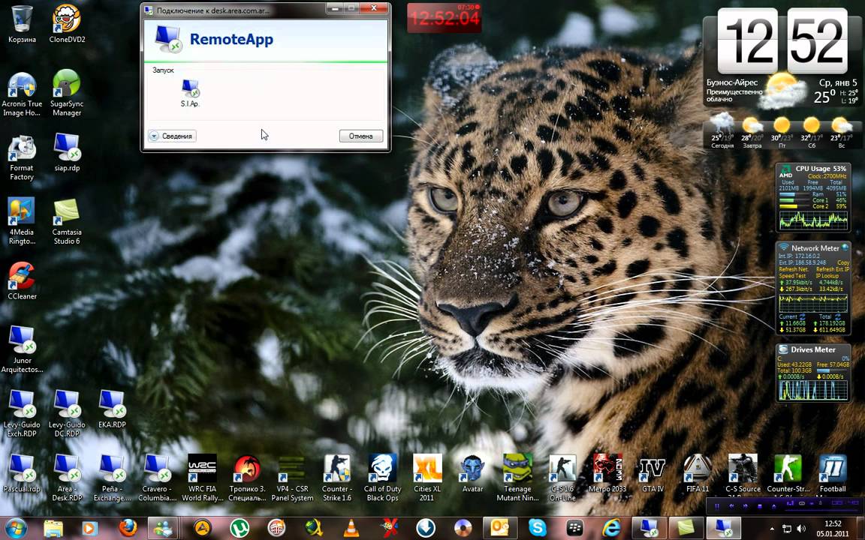
Task: Launch Тропико 3 game shortcut
Action: (x=247, y=477)
